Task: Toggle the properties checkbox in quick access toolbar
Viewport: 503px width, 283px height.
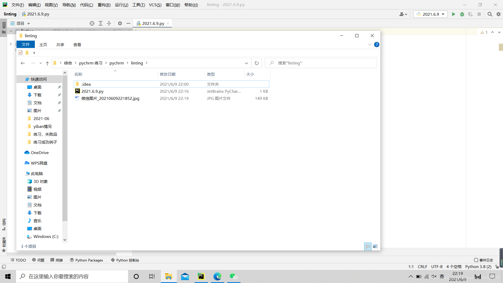Action: [x=20, y=53]
